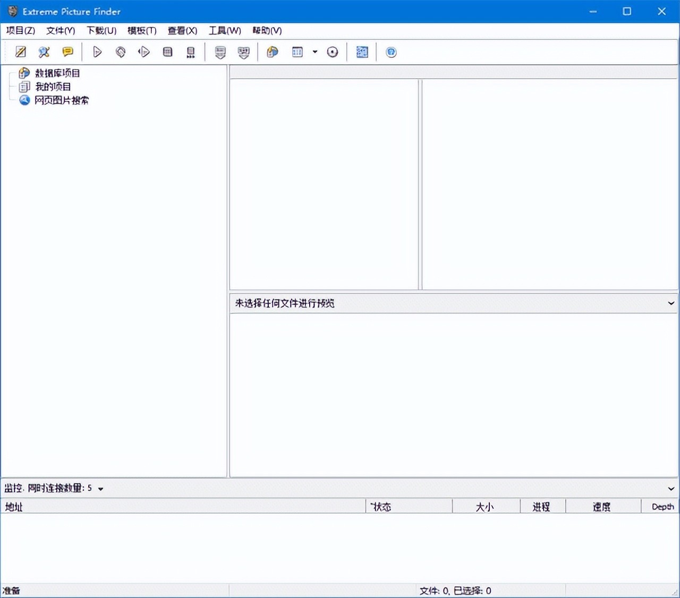Click the 地址 column header
This screenshot has height=598, width=680.
coord(14,507)
